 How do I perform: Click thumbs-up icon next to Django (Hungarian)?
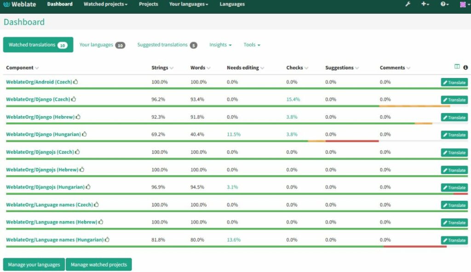(85, 134)
